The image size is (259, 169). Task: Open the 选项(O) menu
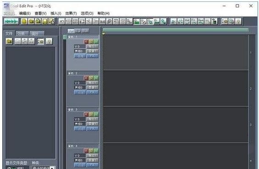pyautogui.click(x=87, y=13)
